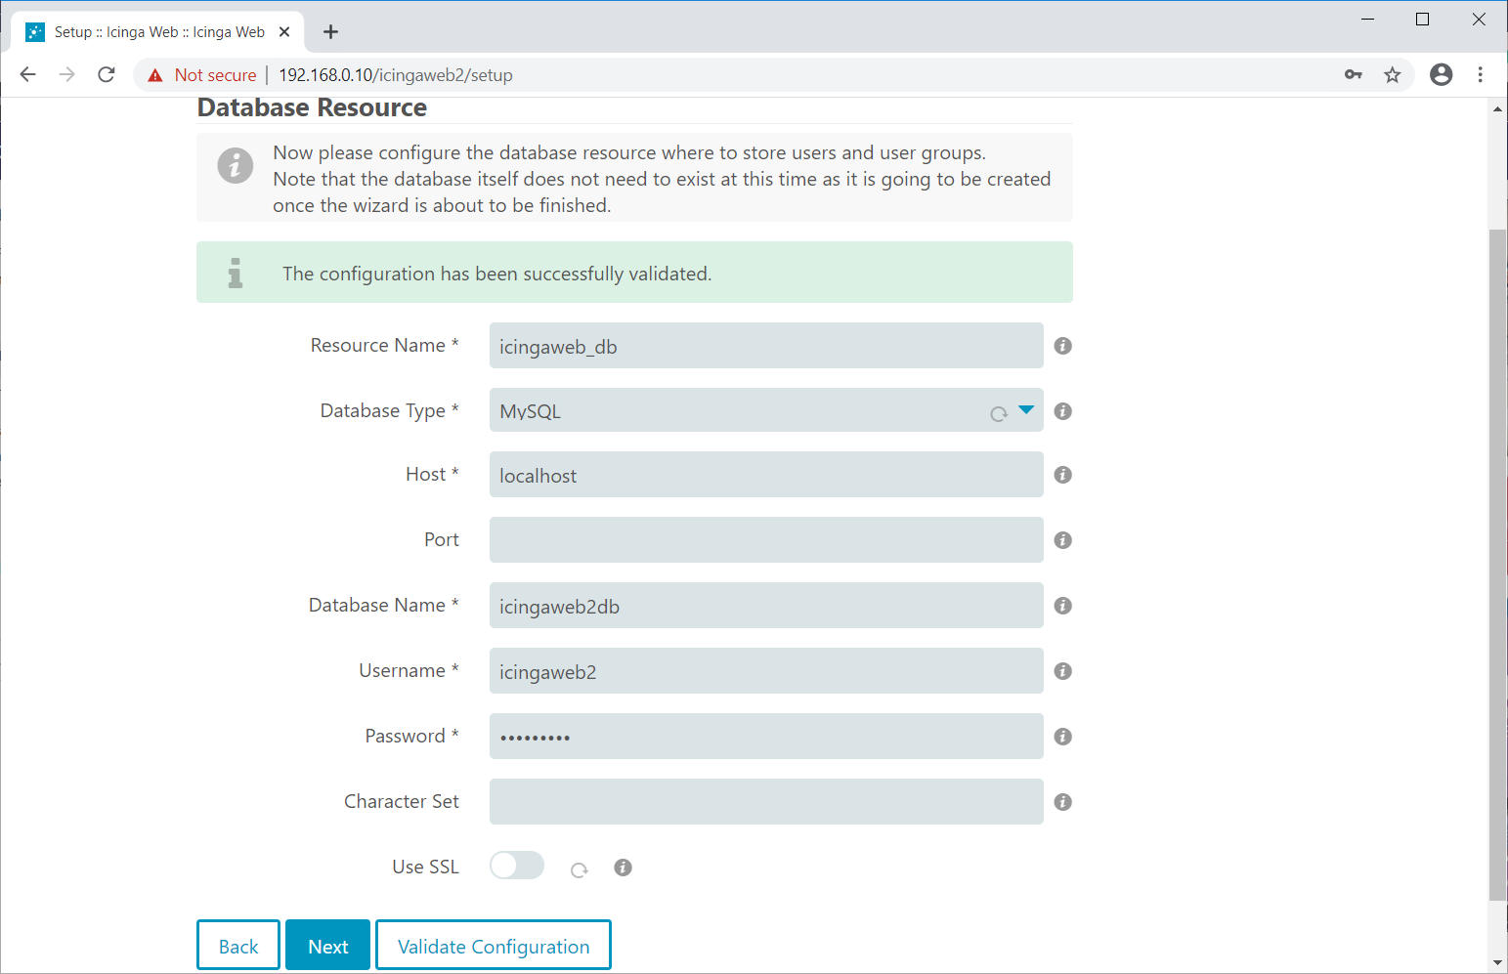The image size is (1508, 974).
Task: Open the saved passwords key icon
Action: pos(1354,74)
